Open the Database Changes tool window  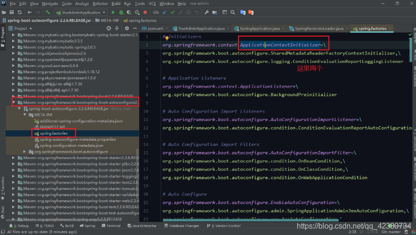(x=181, y=226)
